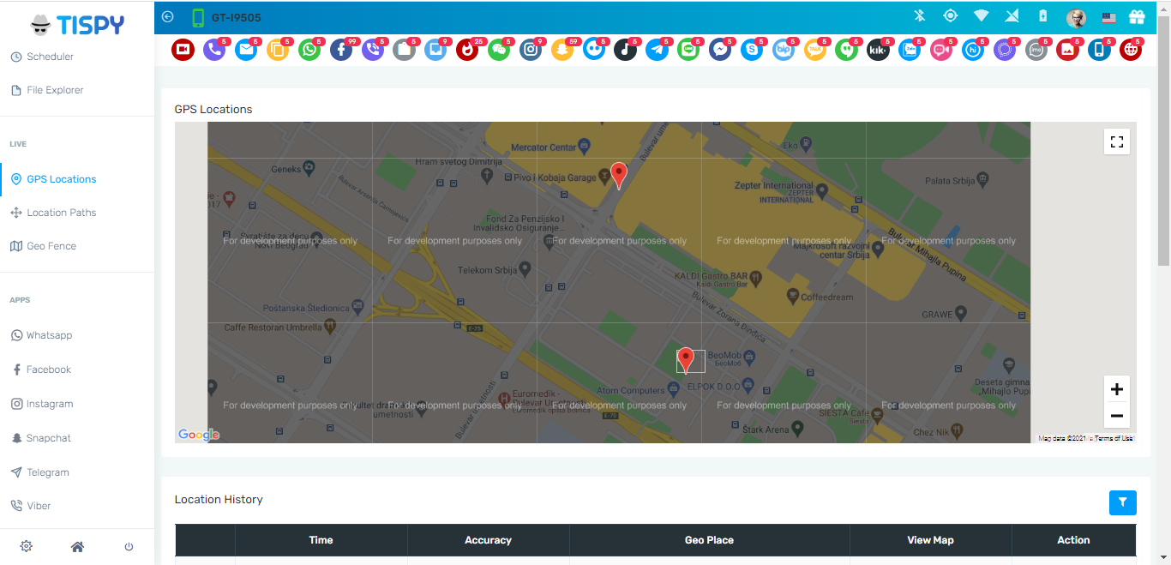Image resolution: width=1171 pixels, height=565 pixels.
Task: Open the Tinder flame icon
Action: coord(467,50)
